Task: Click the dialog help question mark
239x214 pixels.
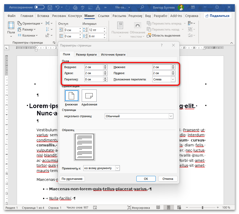Action: coord(162,45)
